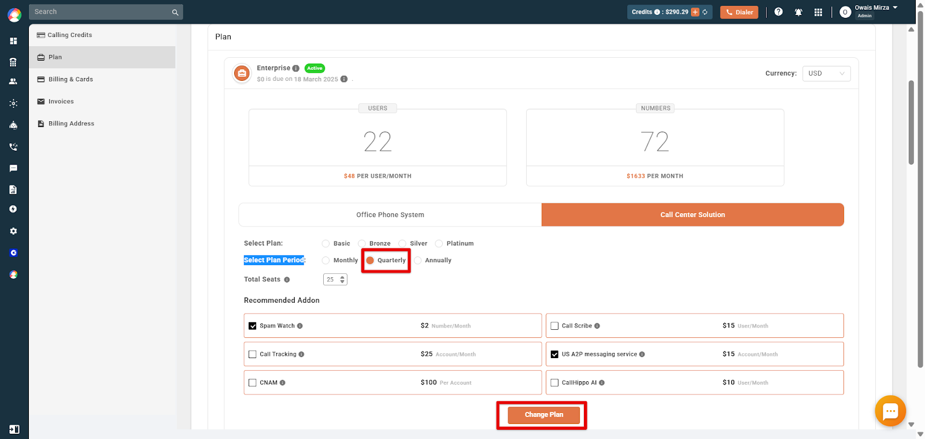Image resolution: width=925 pixels, height=439 pixels.
Task: Click the Active status badge
Action: click(x=314, y=68)
